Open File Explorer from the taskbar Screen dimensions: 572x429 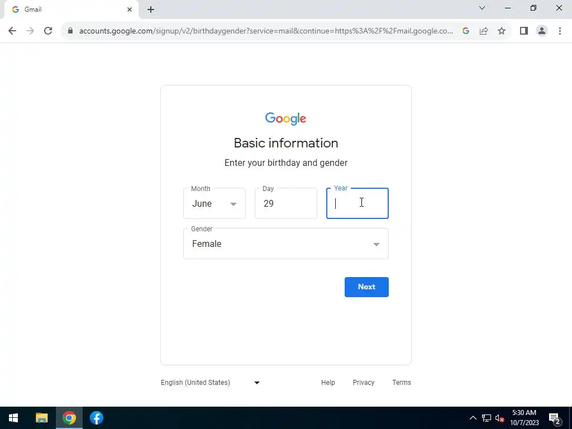tap(41, 418)
